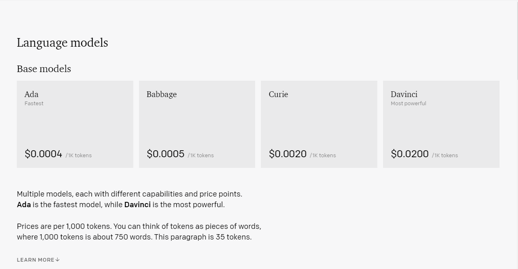Screen dimensions: 518x269
Task: Click bold Ada in description paragraph
Action: (24, 204)
